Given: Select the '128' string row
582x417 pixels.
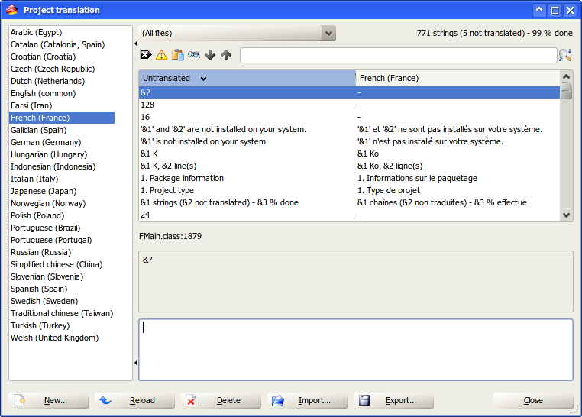Looking at the screenshot, I should point(349,105).
